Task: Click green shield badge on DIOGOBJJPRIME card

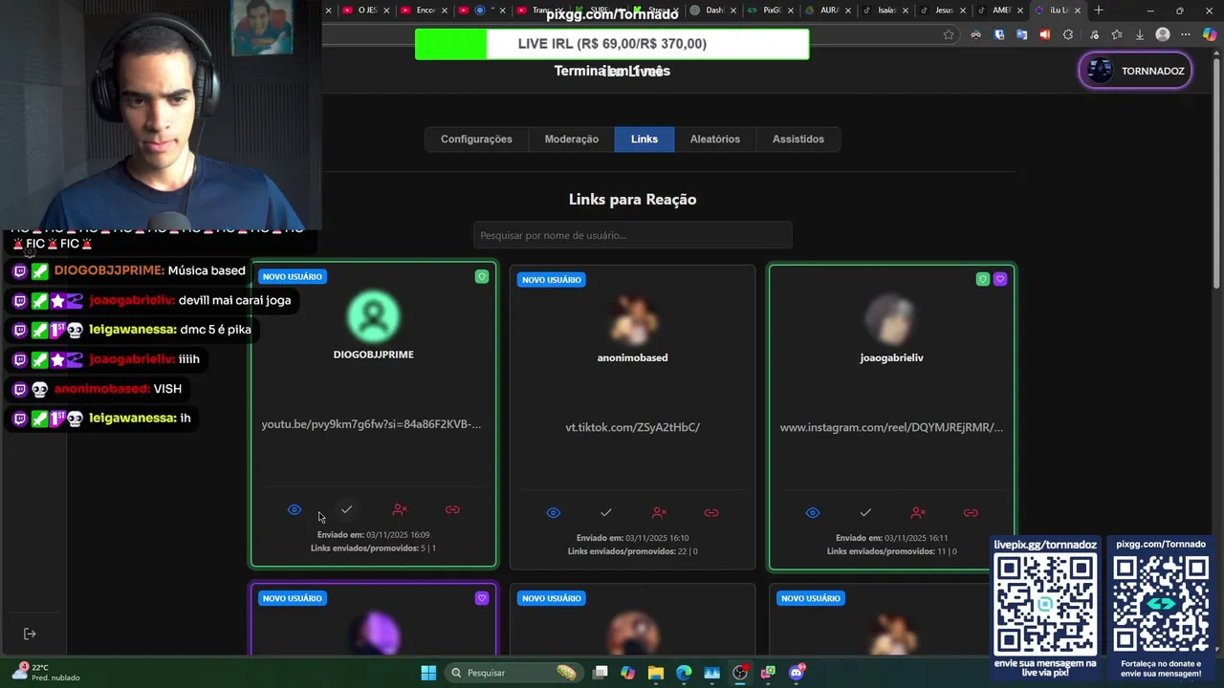Action: tap(482, 276)
